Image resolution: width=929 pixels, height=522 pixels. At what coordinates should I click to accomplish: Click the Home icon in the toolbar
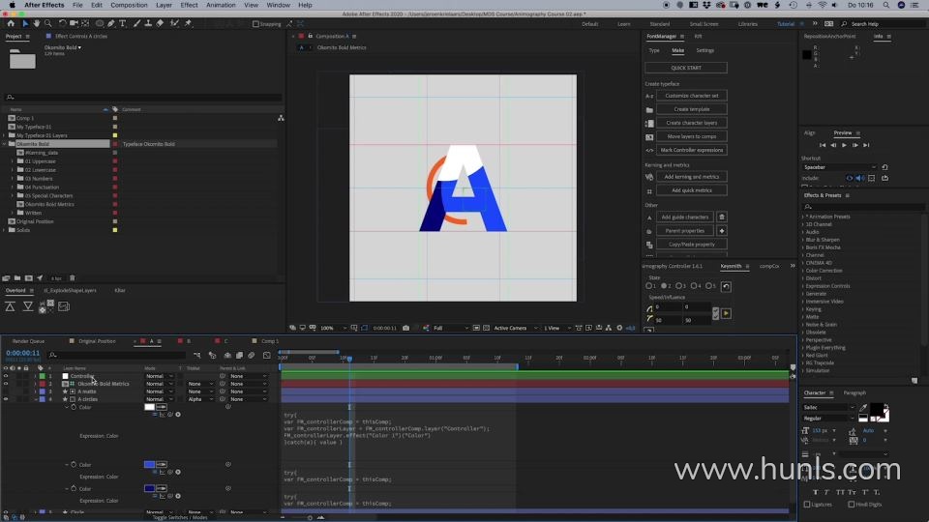point(11,23)
